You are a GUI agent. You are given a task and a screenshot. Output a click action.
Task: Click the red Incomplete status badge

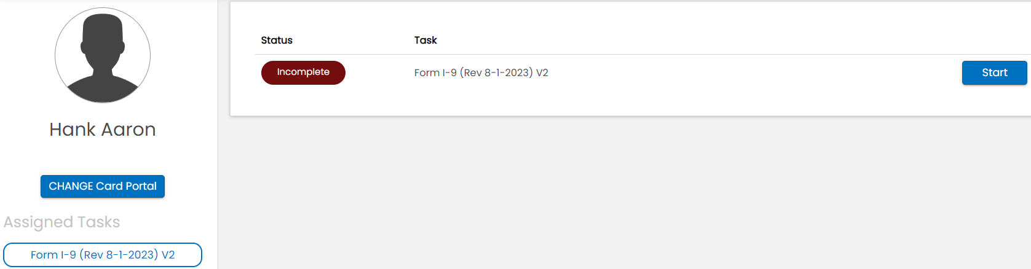(303, 72)
